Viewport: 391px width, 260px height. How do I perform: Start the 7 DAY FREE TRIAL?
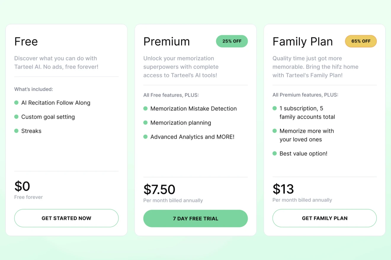click(x=195, y=218)
